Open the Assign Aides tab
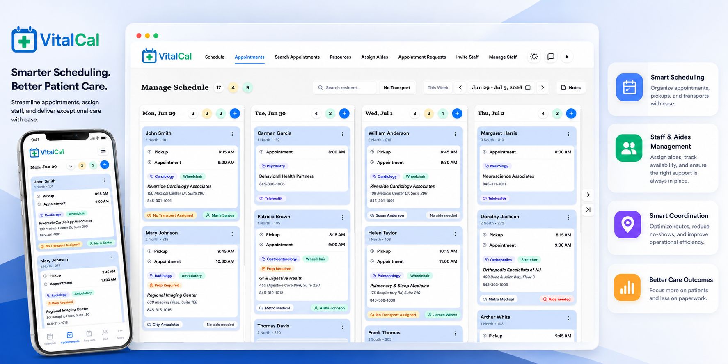 [x=375, y=57]
